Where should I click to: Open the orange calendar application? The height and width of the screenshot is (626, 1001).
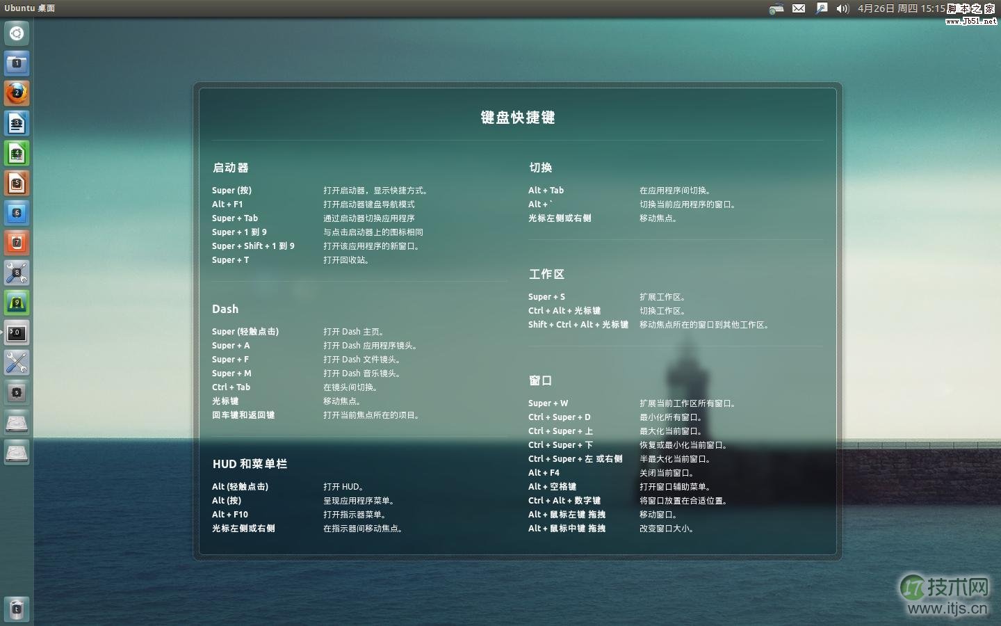pyautogui.click(x=16, y=243)
